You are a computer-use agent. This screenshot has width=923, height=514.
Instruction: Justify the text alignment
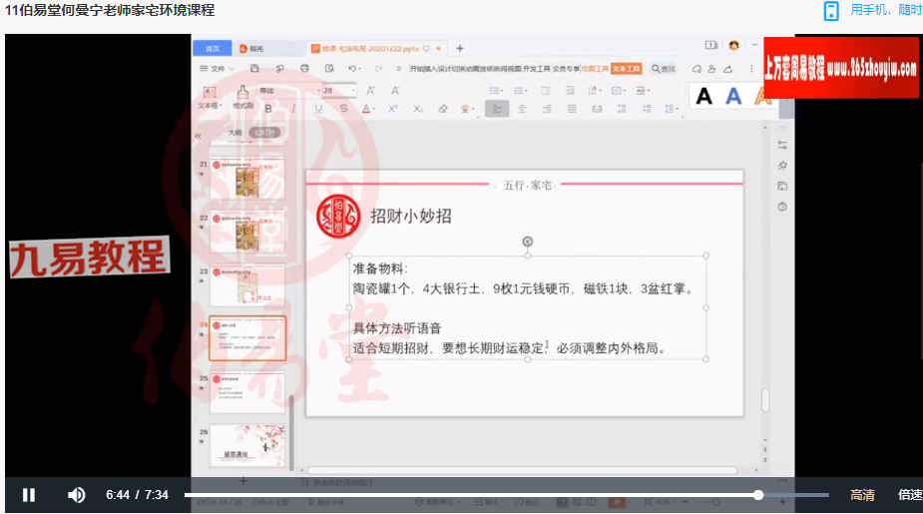coord(572,109)
